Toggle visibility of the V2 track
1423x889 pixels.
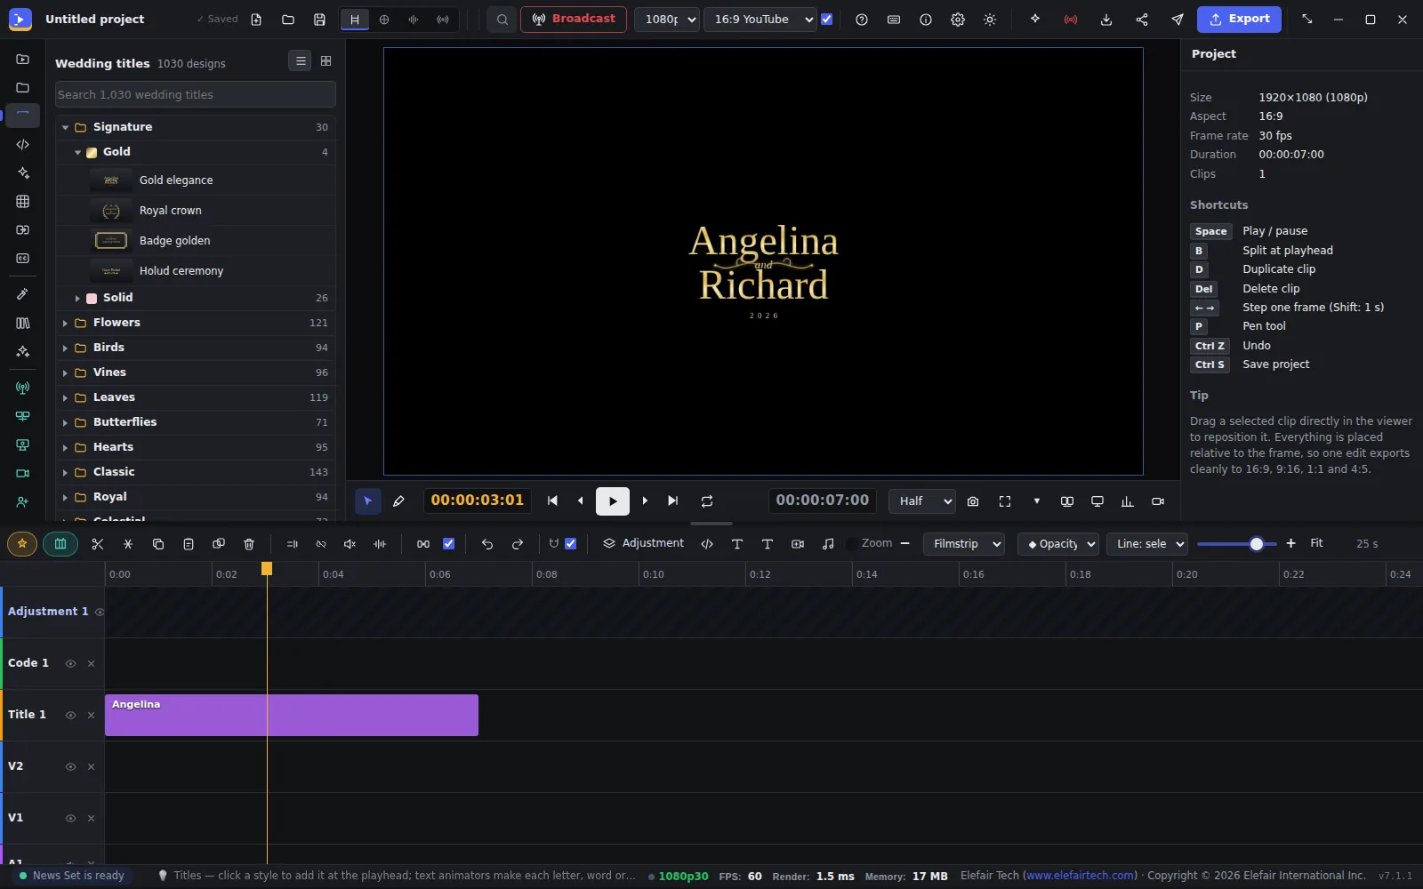70,766
